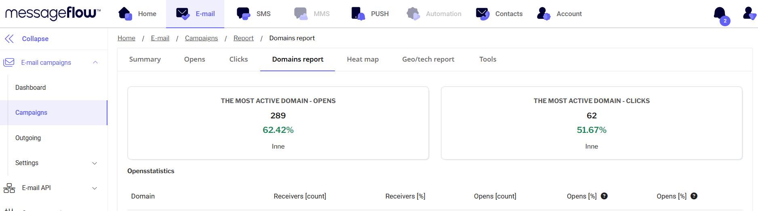Open the Geo/tech report tab
Viewport: 758px width, 211px height.
click(x=428, y=59)
